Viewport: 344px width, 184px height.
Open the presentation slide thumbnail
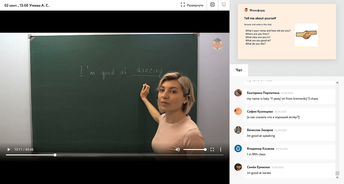287,32
